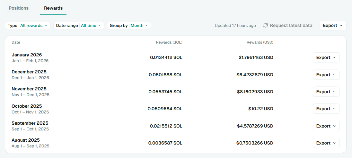The height and width of the screenshot is (158, 352).
Task: Click the Rewards (SOL) column header
Action: [x=169, y=42]
